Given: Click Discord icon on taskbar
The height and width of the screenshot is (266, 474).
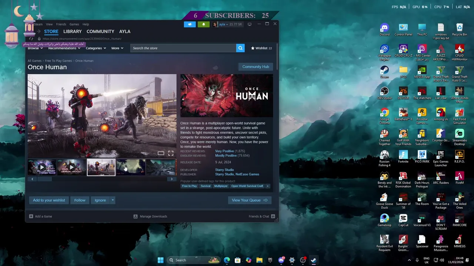Looking at the screenshot, I should 281,260.
